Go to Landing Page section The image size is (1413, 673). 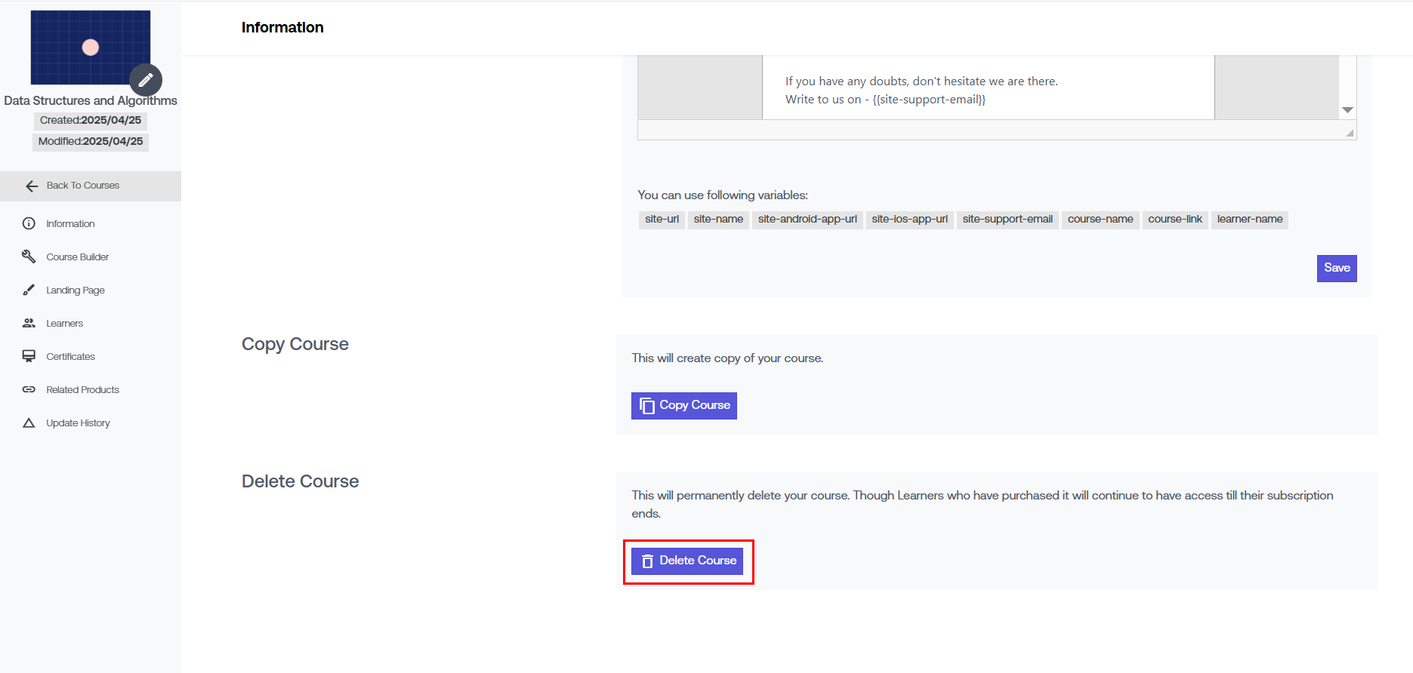75,290
